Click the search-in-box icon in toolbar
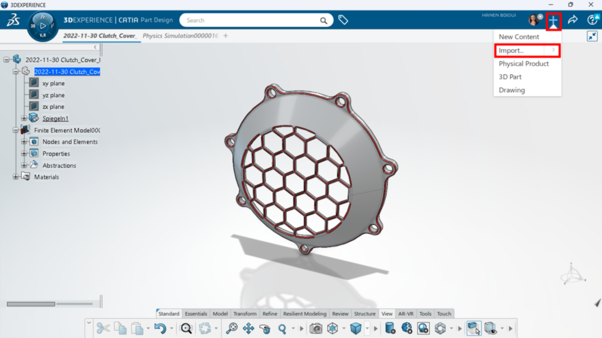 pyautogui.click(x=186, y=329)
